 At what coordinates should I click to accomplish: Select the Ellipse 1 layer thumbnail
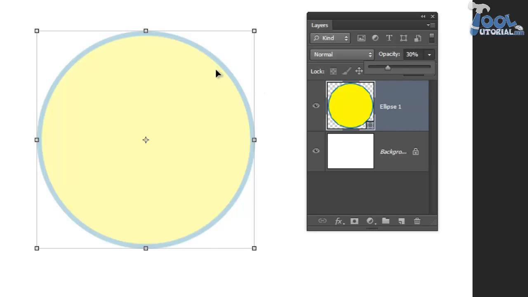click(x=351, y=106)
